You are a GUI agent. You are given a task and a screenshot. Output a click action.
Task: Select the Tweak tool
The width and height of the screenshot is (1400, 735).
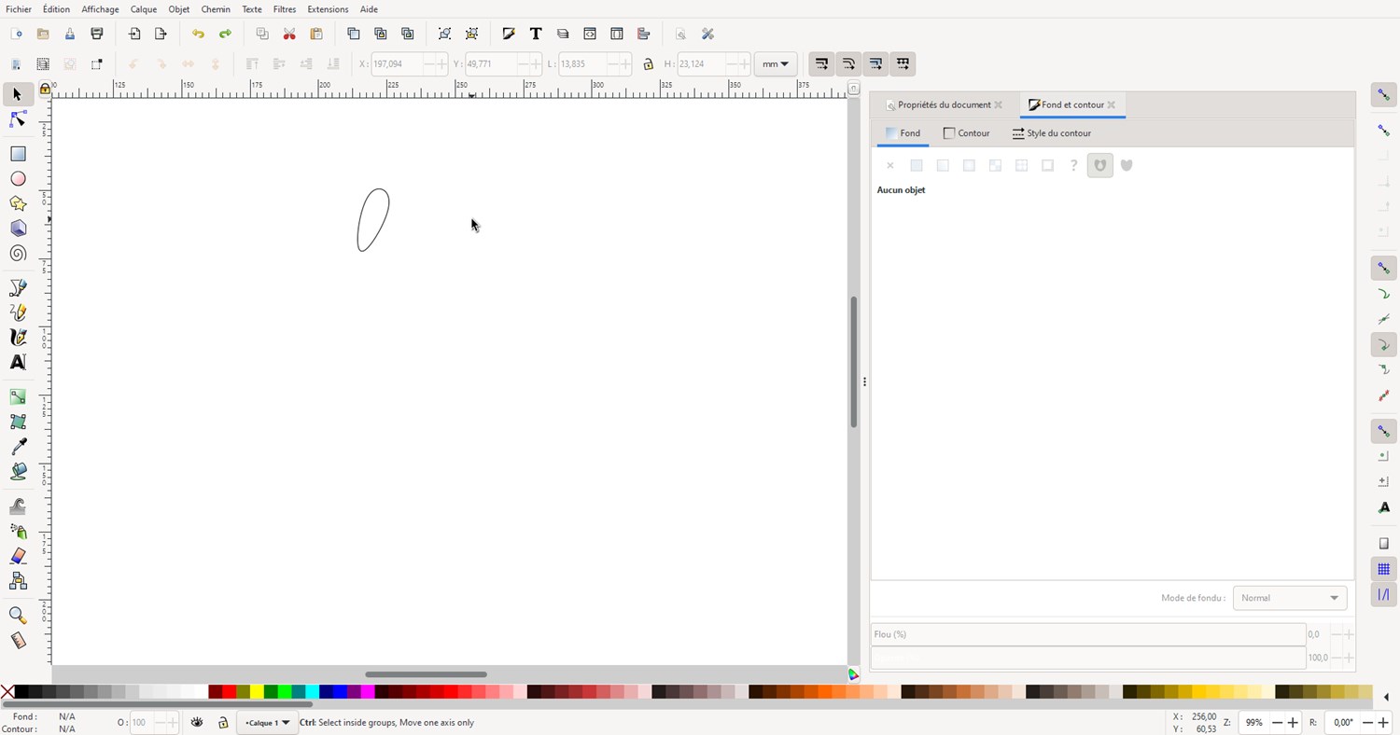pos(18,506)
